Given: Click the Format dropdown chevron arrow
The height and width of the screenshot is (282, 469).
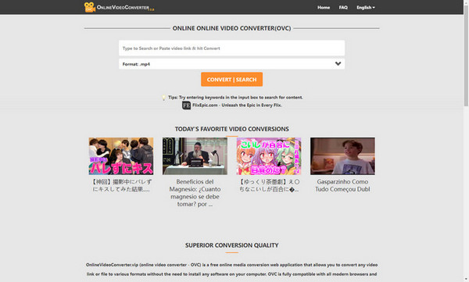Looking at the screenshot, I should 338,64.
